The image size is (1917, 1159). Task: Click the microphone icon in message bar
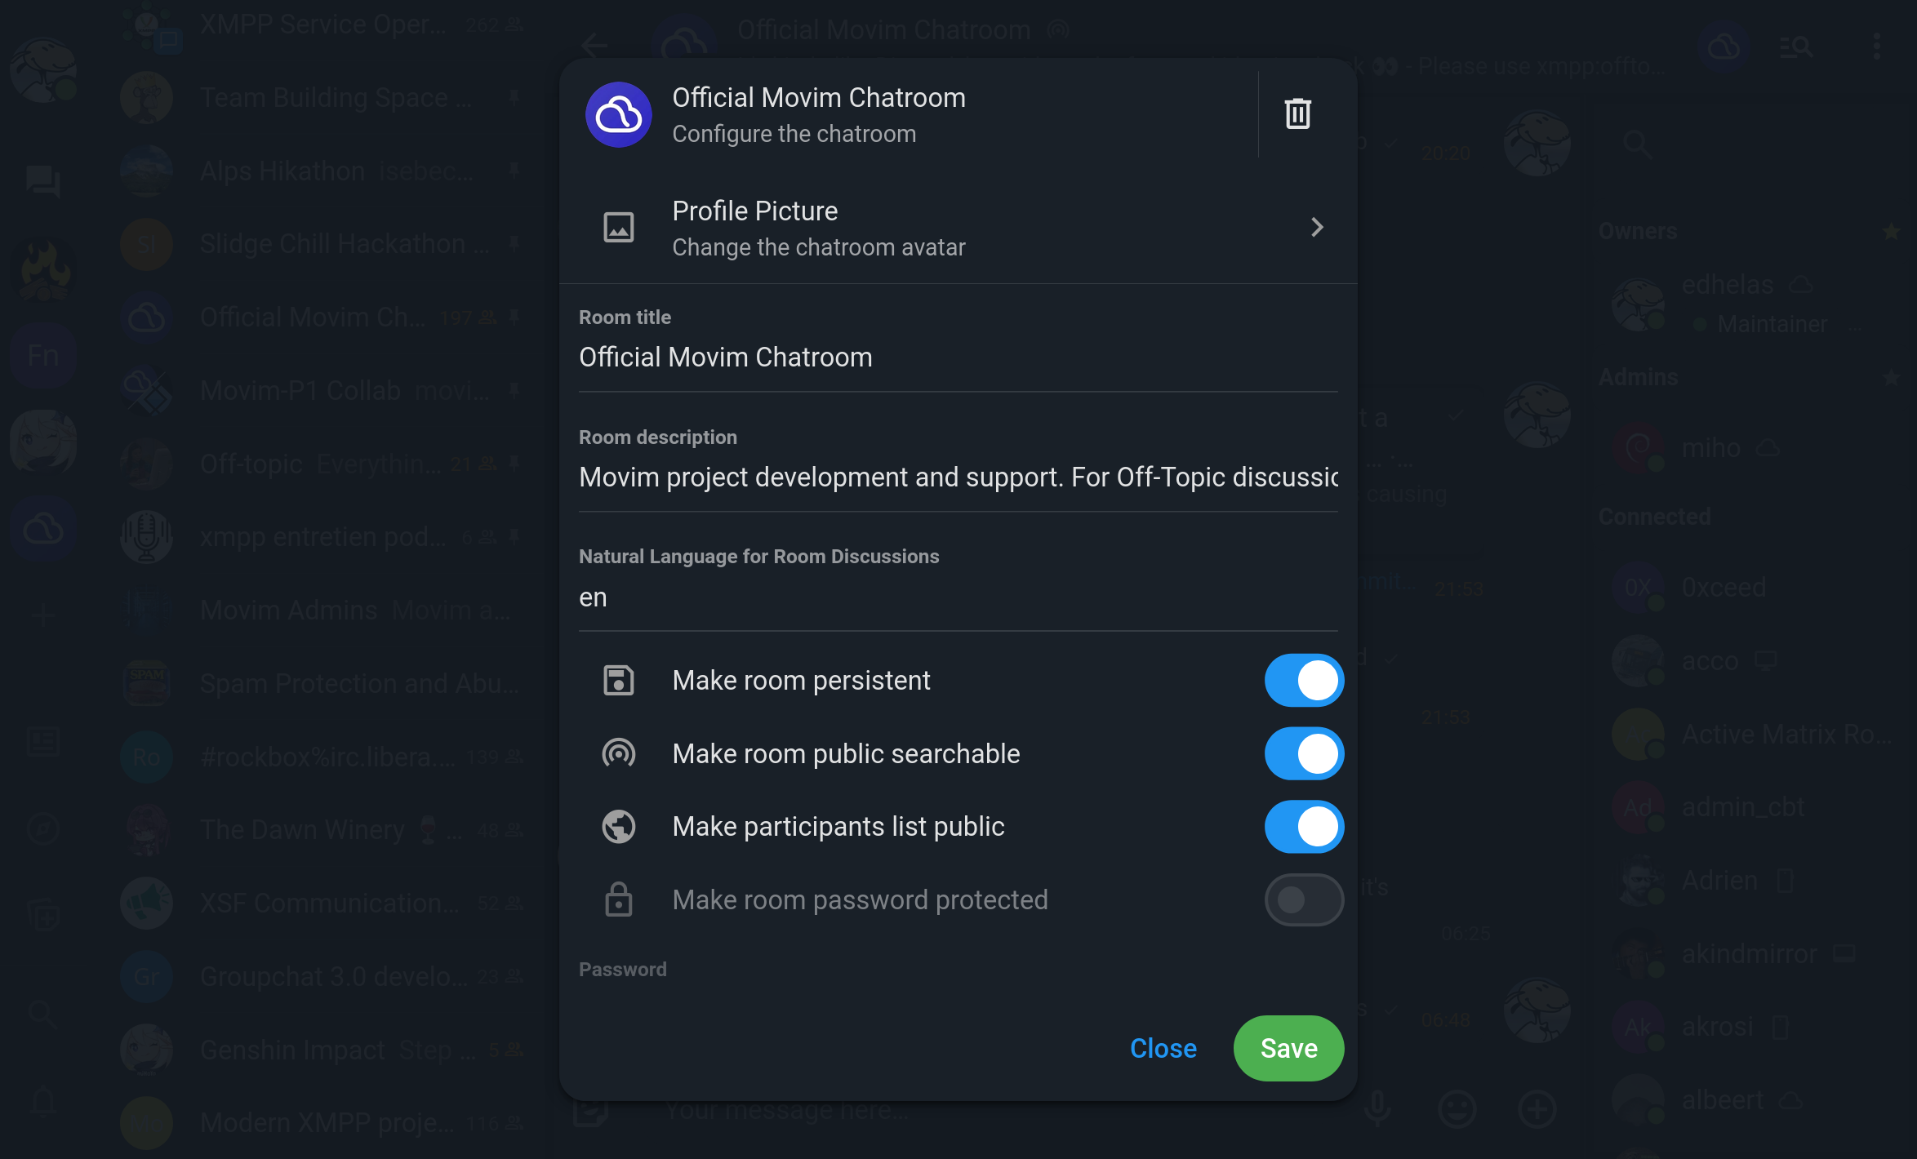[x=1377, y=1109]
